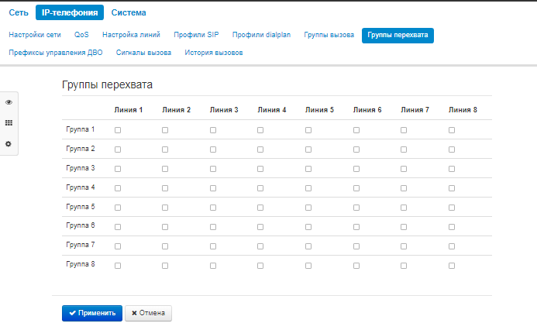Select Линия 2 for Группа 5
Image resolution: width=537 pixels, height=330 pixels.
(x=165, y=207)
